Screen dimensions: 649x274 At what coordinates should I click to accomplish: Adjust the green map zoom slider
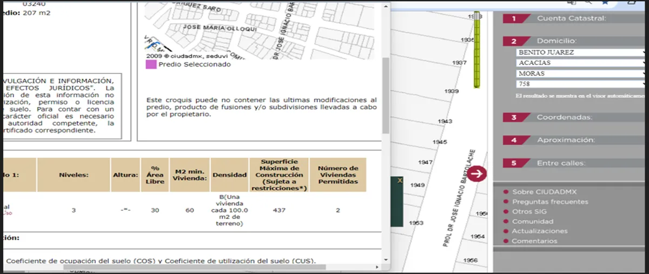tap(477, 50)
